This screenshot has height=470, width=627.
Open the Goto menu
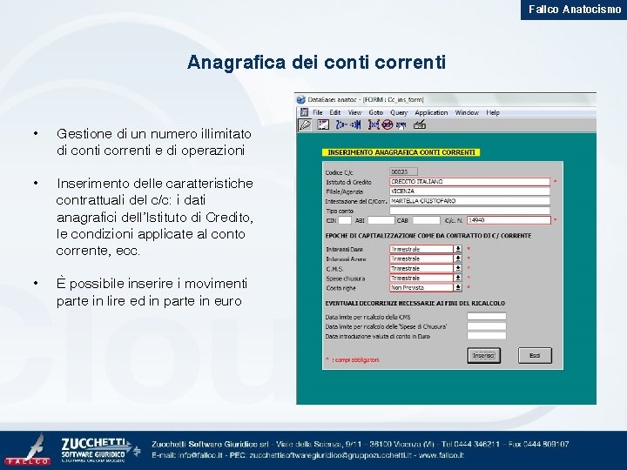coord(375,112)
